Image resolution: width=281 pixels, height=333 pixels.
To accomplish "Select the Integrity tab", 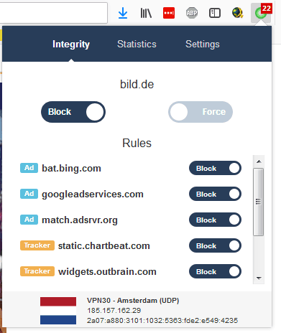I will (x=71, y=44).
